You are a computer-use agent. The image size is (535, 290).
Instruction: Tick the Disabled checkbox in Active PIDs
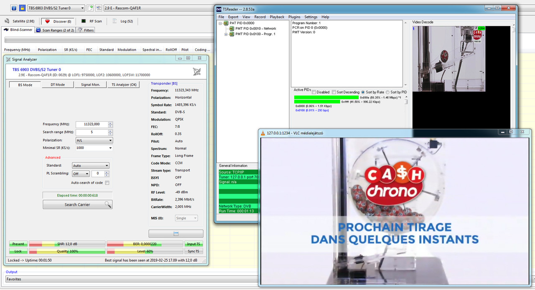tap(314, 92)
